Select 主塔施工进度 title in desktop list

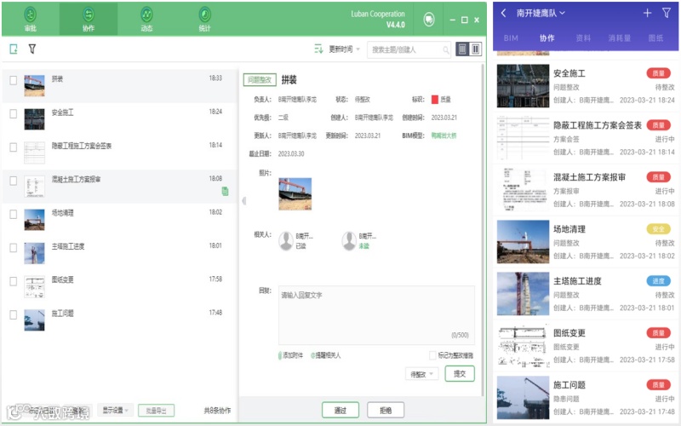68,246
